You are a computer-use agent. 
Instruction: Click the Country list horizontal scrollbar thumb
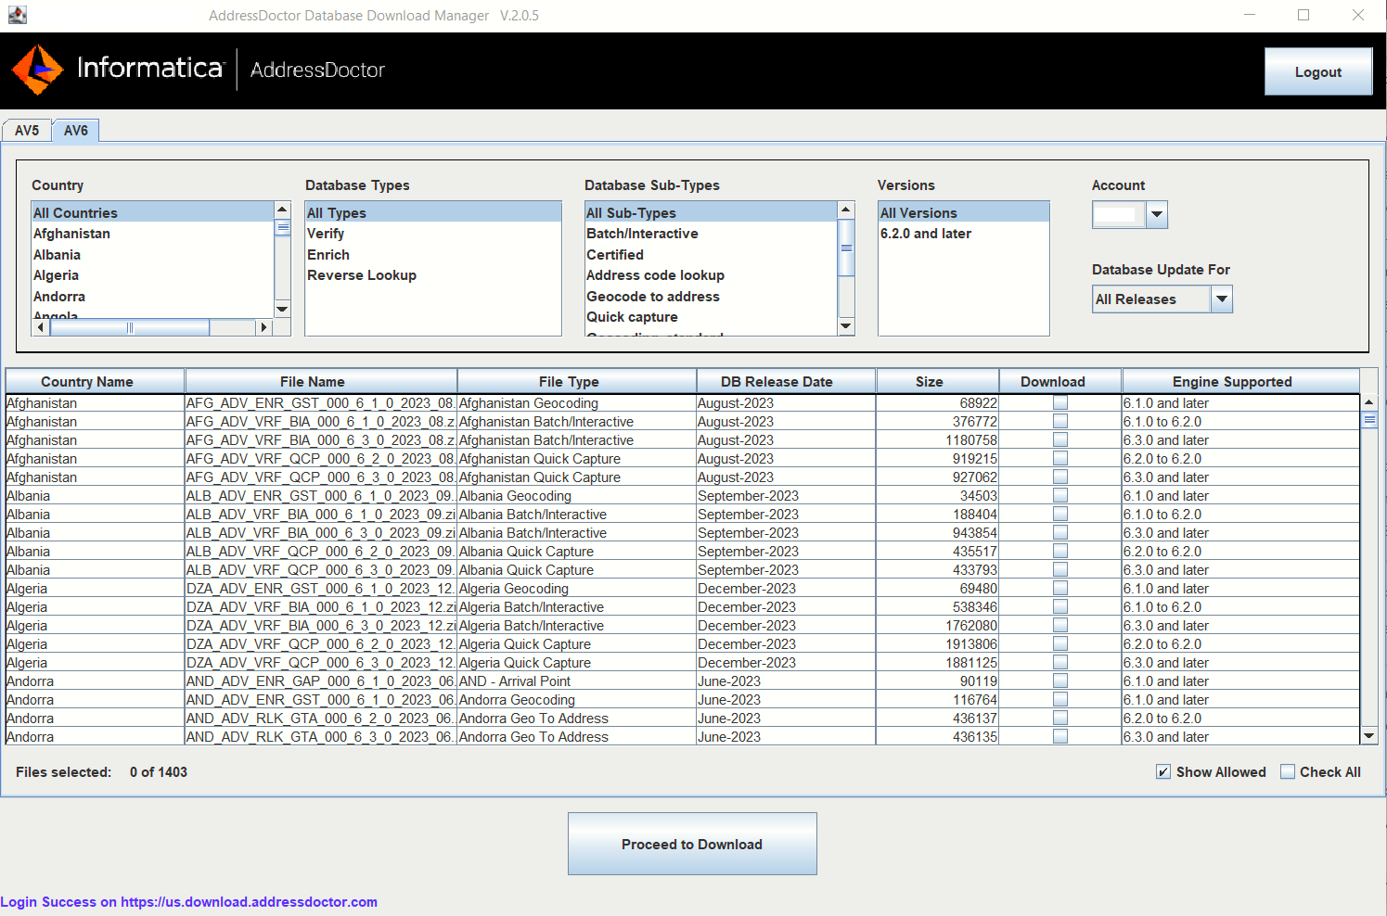(130, 327)
